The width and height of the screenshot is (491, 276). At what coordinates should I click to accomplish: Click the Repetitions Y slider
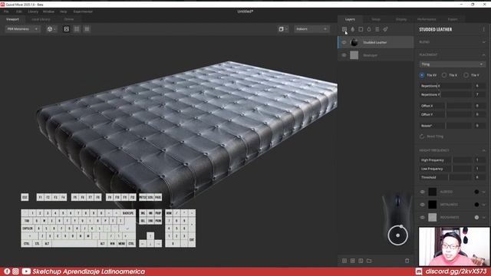445,94
